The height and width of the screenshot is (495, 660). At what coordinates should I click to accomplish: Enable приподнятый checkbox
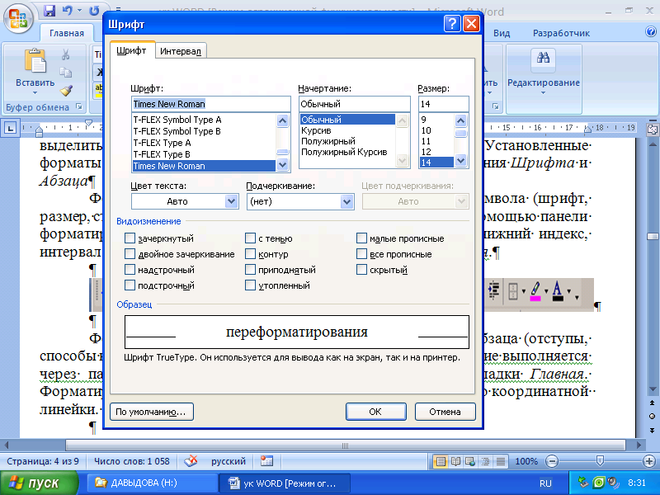250,270
